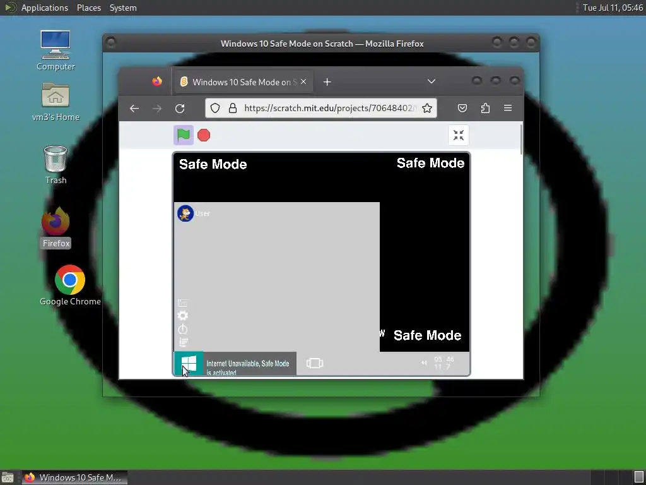Click the power icon in simulated start menu
Viewport: 646px width, 485px height.
182,329
